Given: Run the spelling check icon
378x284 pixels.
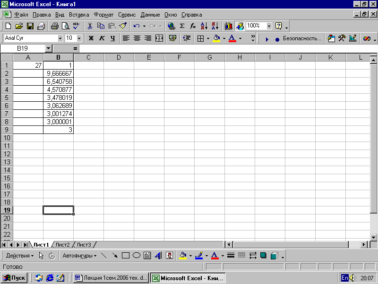Looking at the screenshot, I should tap(77, 26).
